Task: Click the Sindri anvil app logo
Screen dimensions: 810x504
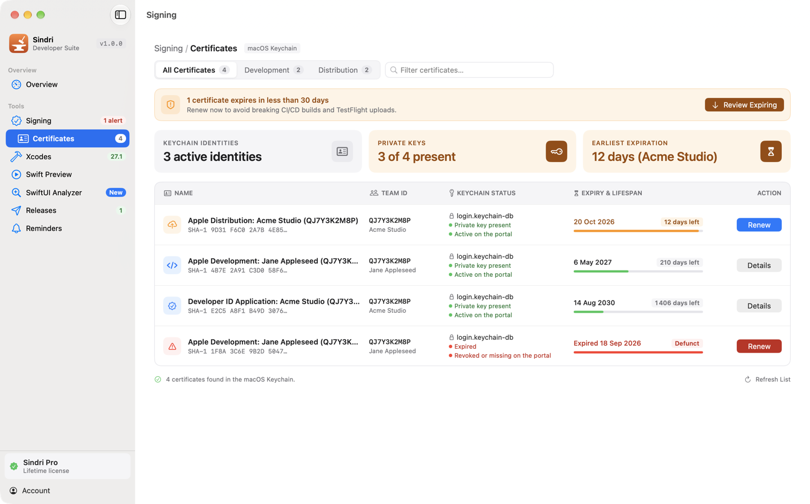Action: point(19,43)
